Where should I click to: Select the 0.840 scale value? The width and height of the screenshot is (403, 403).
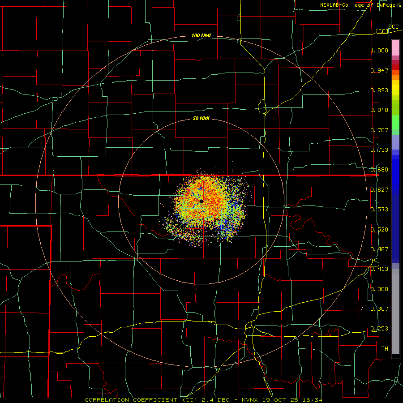click(379, 110)
